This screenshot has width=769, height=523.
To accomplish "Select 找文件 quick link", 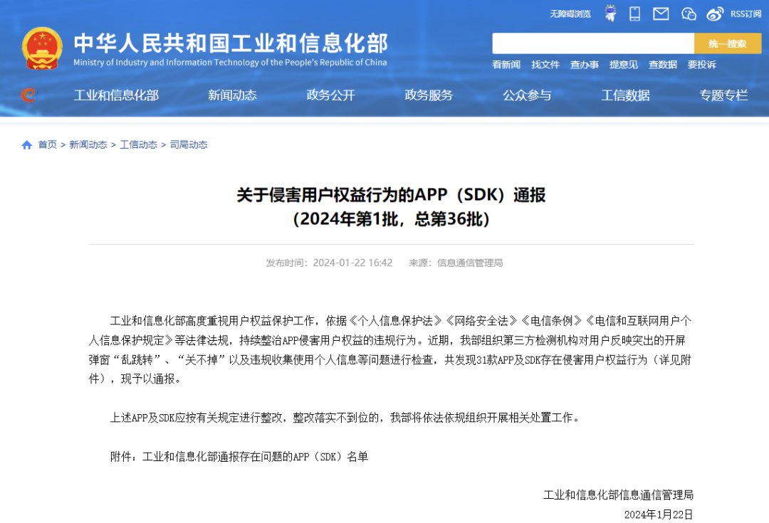I will click(x=545, y=65).
